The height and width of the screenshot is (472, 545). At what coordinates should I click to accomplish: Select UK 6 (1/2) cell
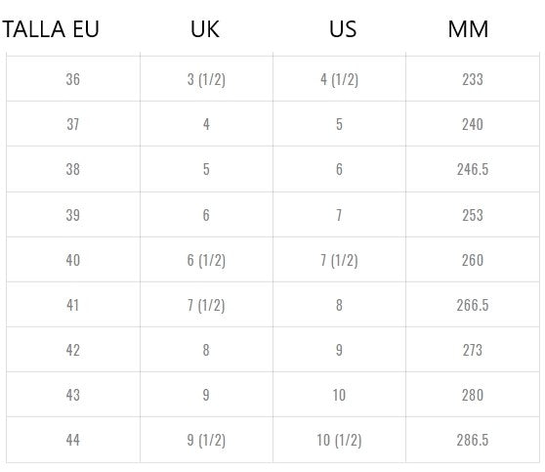(206, 260)
